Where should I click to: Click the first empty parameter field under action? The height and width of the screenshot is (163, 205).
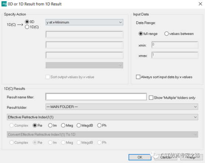84,34
